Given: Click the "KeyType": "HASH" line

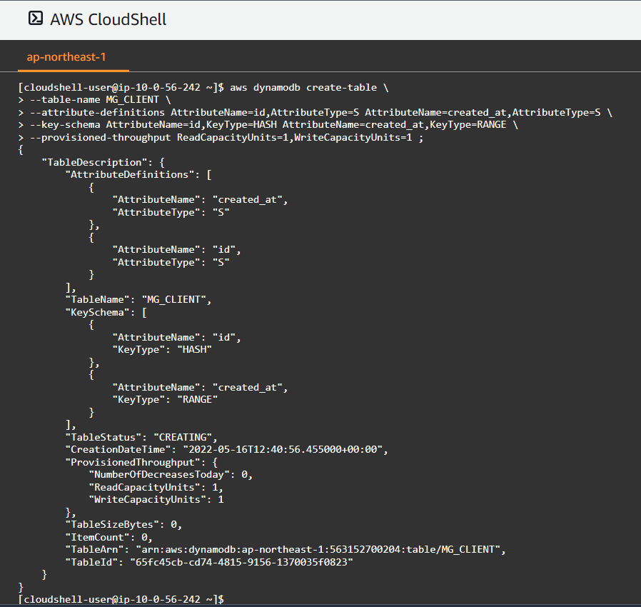Looking at the screenshot, I should (x=162, y=350).
